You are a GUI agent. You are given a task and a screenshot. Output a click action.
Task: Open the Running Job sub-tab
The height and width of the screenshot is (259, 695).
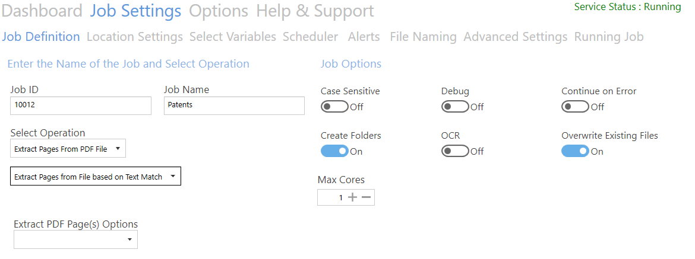[608, 37]
